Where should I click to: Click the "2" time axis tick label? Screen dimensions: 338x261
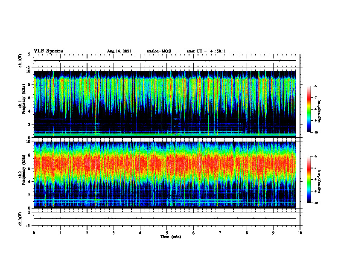coord(87,233)
